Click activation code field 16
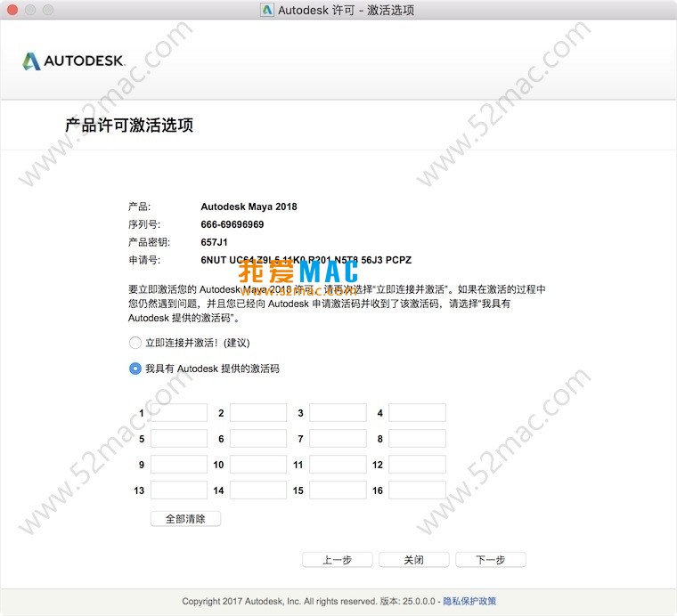Image resolution: width=677 pixels, height=616 pixels. (x=417, y=490)
